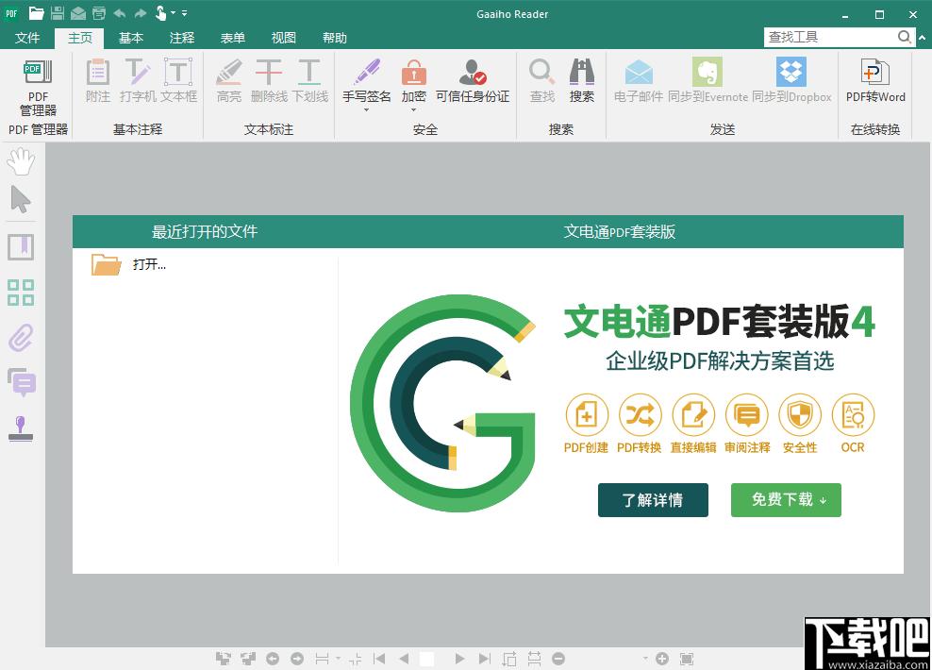Switch to the 主页 tab
This screenshot has width=932, height=670.
tap(79, 38)
